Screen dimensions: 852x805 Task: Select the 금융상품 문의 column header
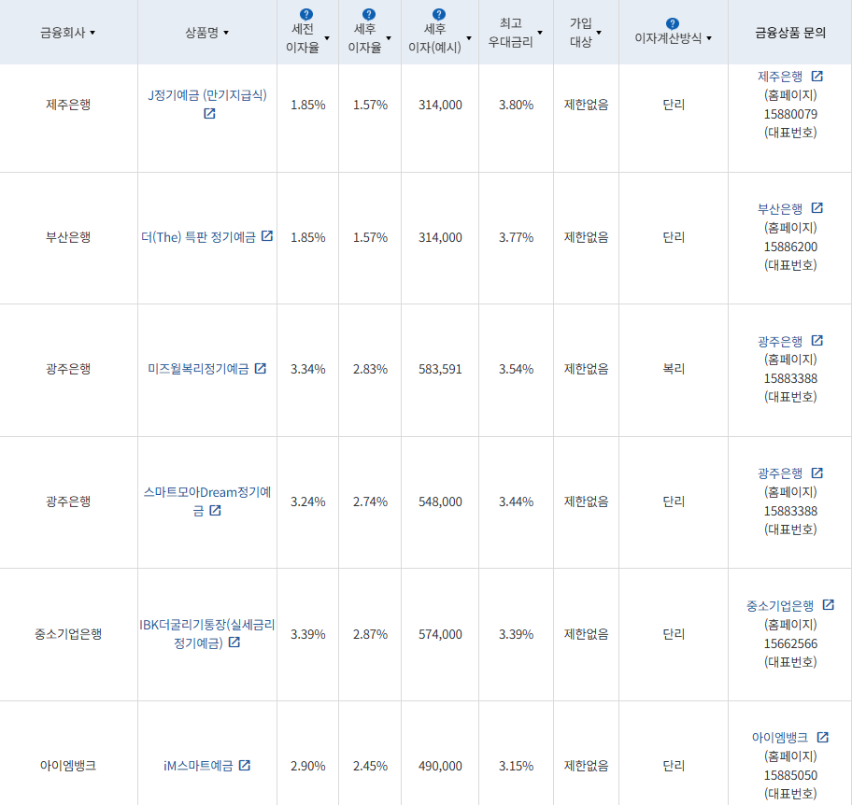coord(790,33)
